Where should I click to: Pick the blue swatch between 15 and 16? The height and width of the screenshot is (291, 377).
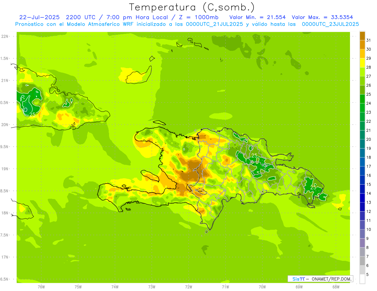[x=362, y=180]
